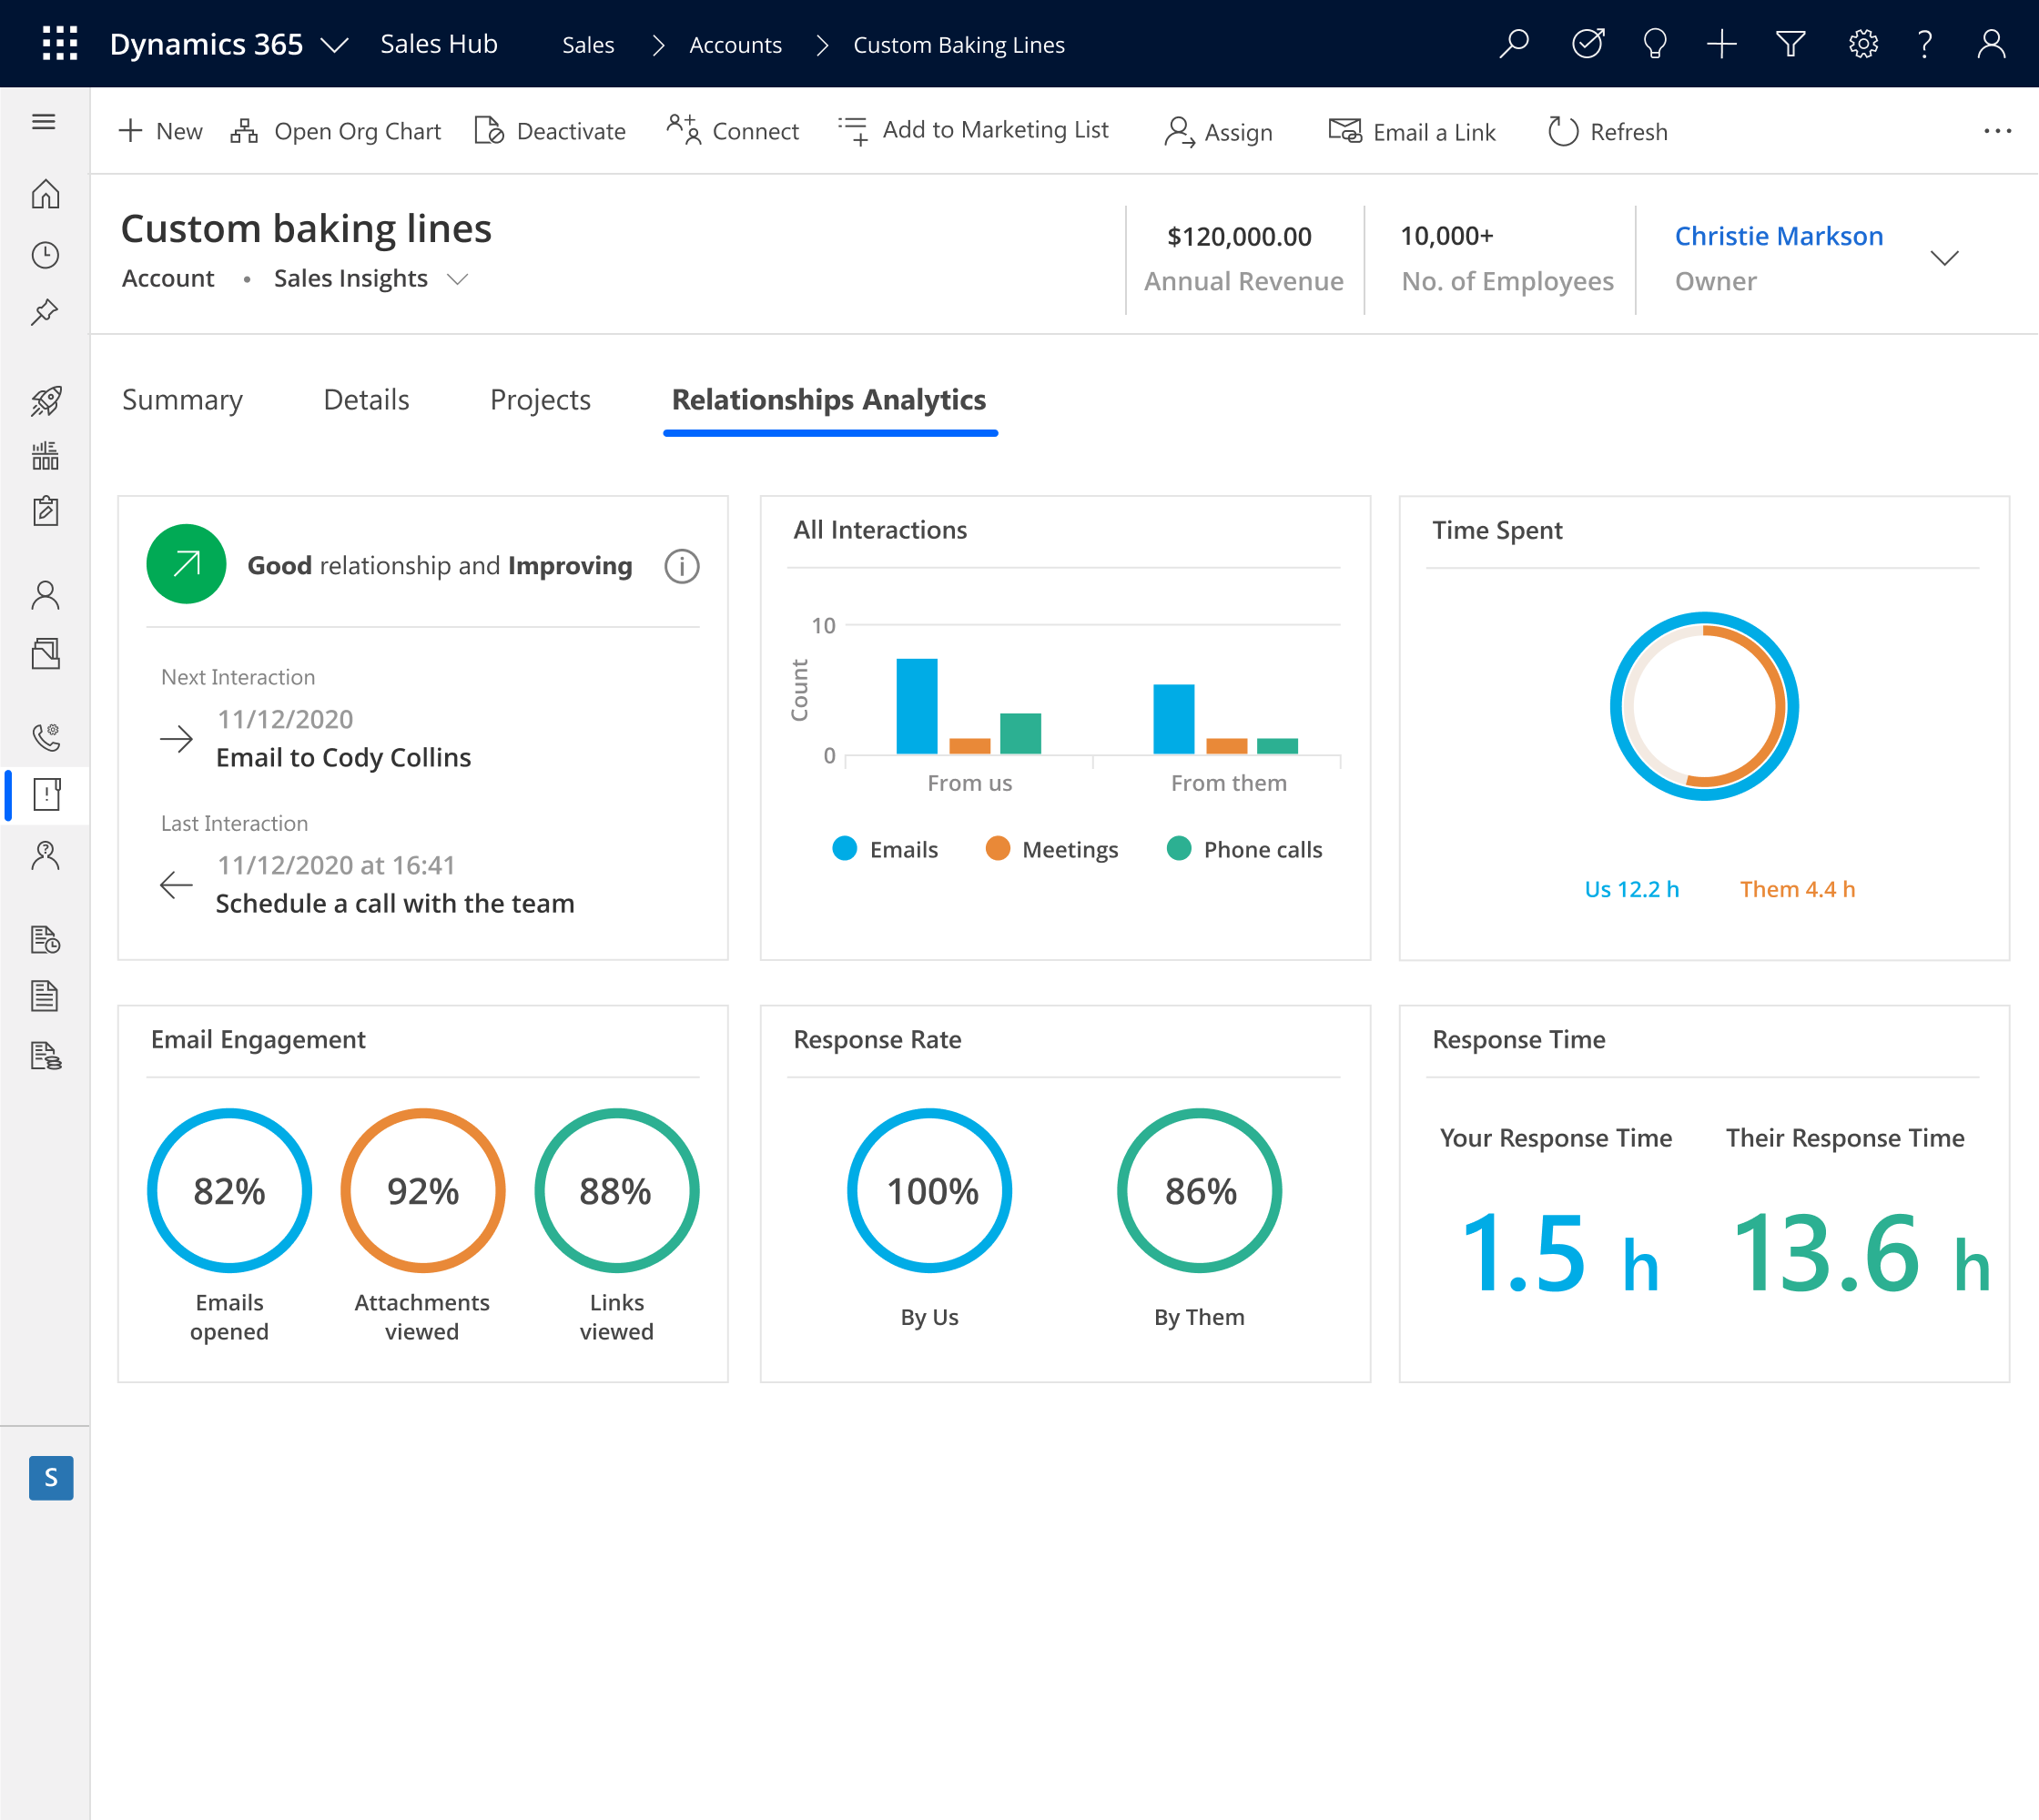Click the help question mark icon

[x=1924, y=44]
